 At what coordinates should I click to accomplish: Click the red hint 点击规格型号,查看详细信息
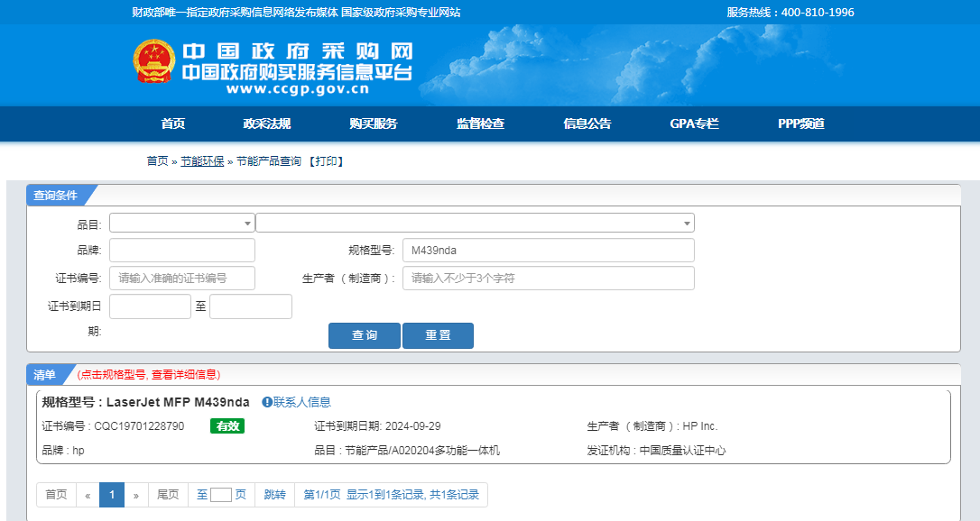[149, 374]
